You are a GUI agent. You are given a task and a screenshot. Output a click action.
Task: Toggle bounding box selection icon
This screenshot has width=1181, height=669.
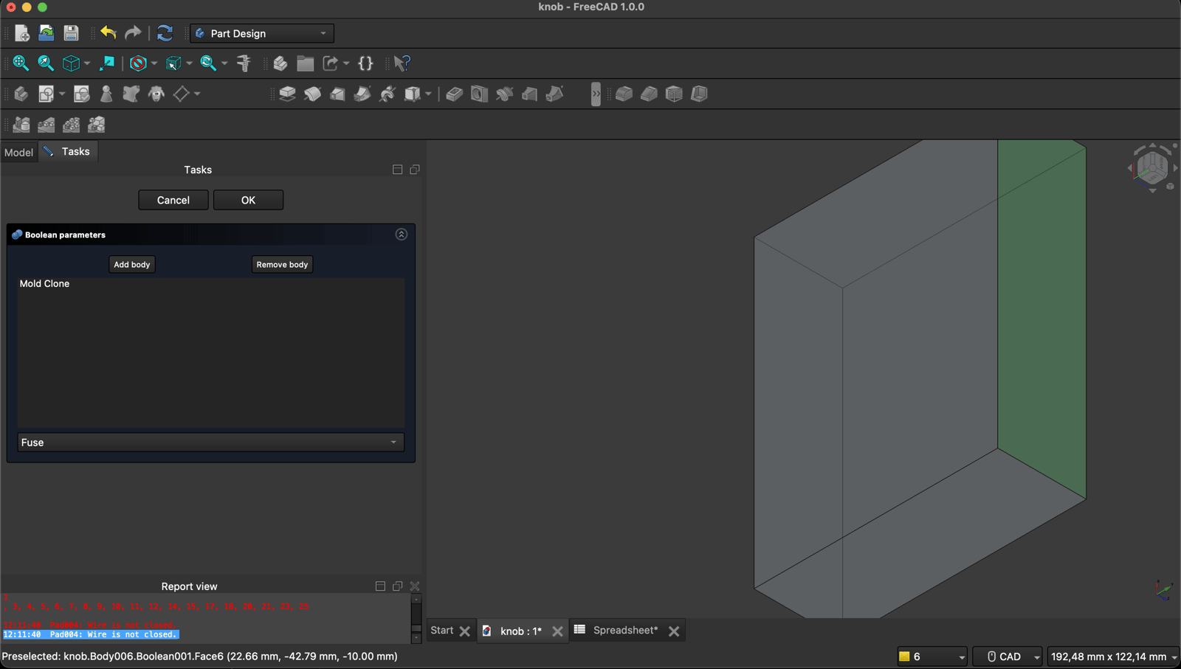coord(173,63)
